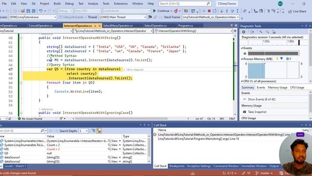
Task: Click the Live Share button label
Action: pyautogui.click(x=300, y=11)
